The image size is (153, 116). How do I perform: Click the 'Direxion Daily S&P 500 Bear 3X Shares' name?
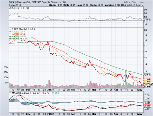[x=38, y=2]
